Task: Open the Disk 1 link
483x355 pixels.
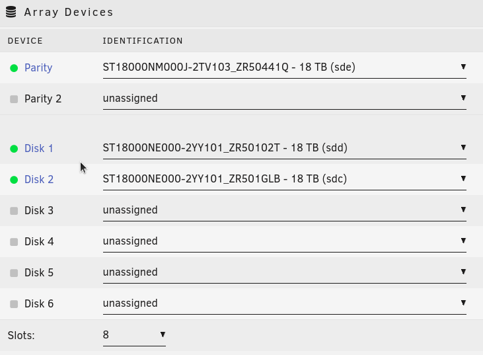Action: pyautogui.click(x=39, y=149)
